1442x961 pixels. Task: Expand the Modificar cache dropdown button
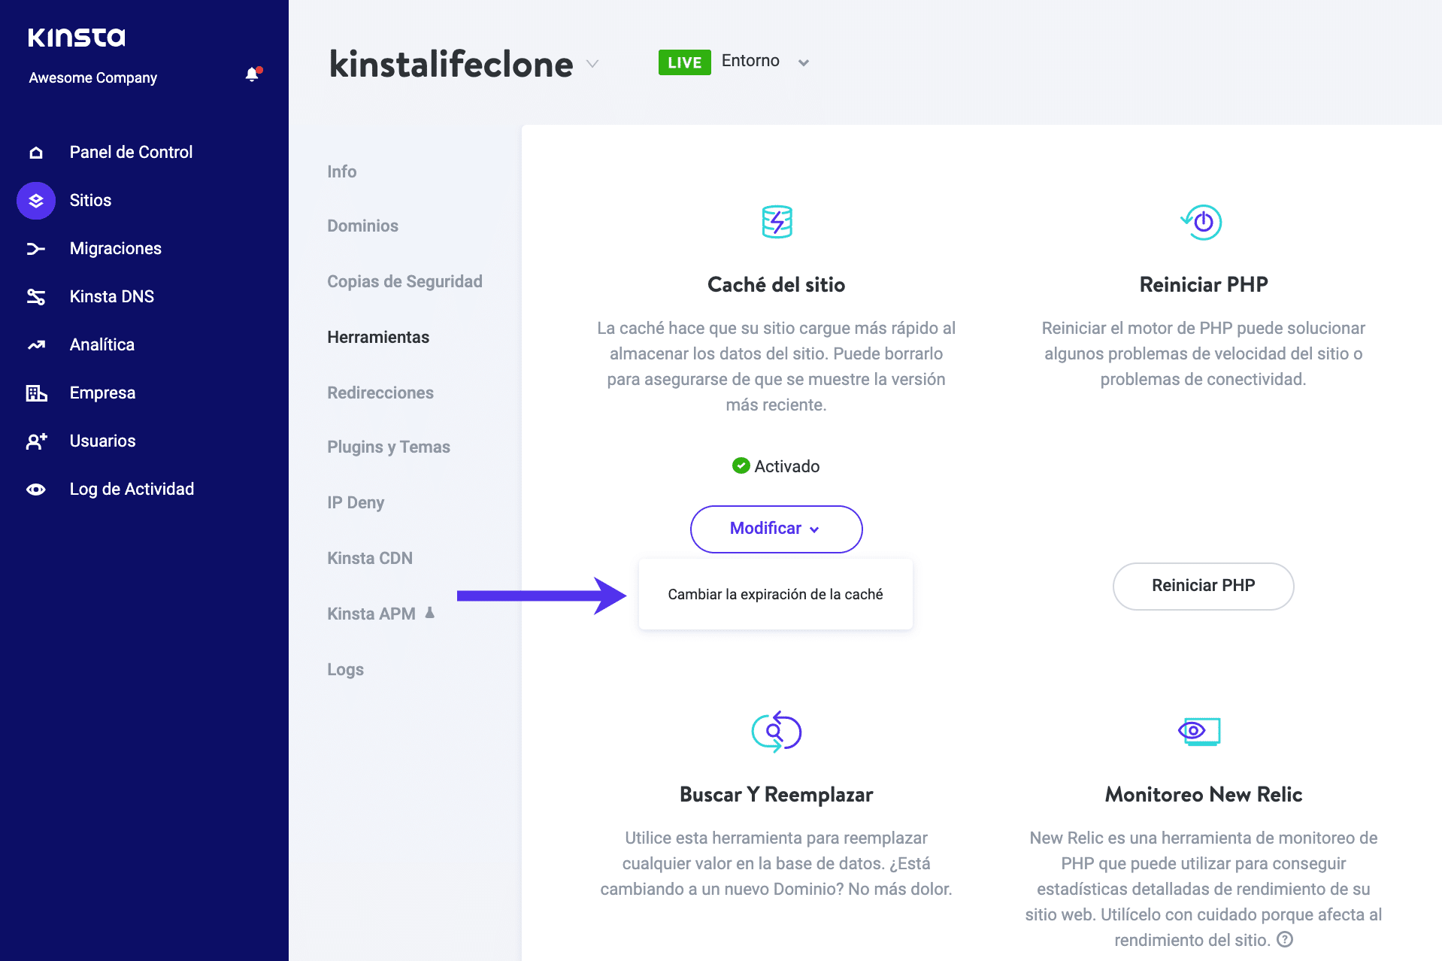pos(776,529)
